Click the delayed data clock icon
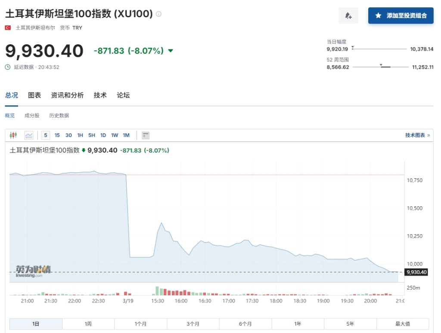The image size is (441, 333). tap(8, 67)
